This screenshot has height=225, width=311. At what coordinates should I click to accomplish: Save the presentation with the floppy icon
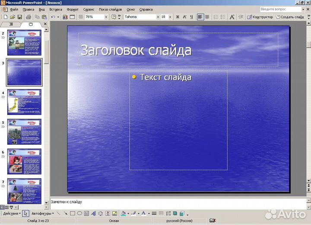[x=19, y=17]
